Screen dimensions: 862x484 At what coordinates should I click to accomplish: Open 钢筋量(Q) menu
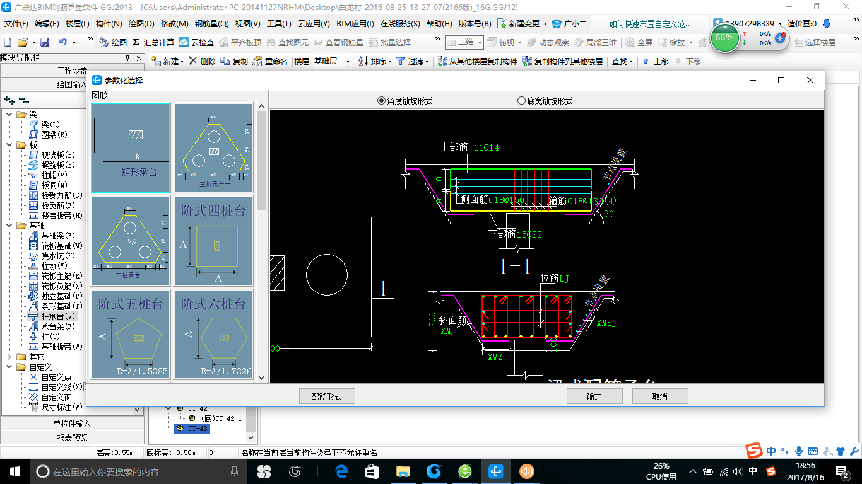click(x=211, y=24)
